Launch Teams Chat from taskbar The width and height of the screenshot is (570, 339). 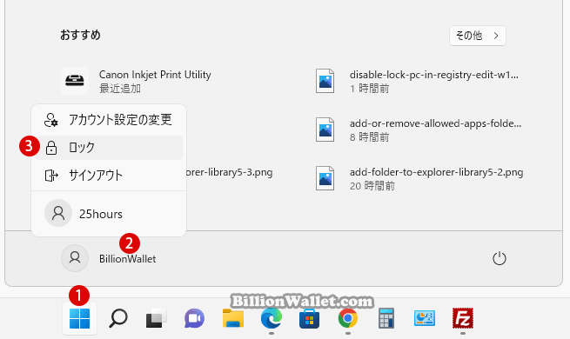194,318
